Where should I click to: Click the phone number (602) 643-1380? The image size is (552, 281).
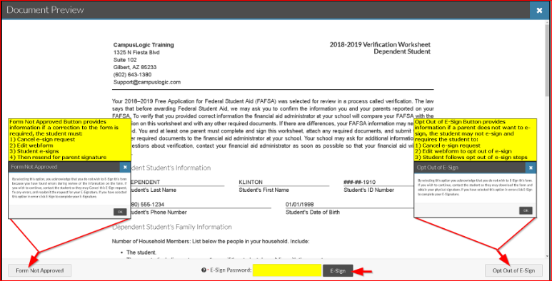(x=132, y=75)
